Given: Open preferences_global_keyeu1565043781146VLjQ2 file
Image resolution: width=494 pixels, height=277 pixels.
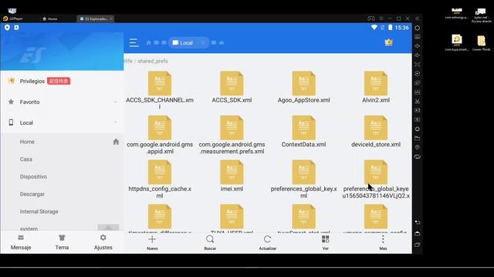Looking at the screenshot, I should [376, 179].
